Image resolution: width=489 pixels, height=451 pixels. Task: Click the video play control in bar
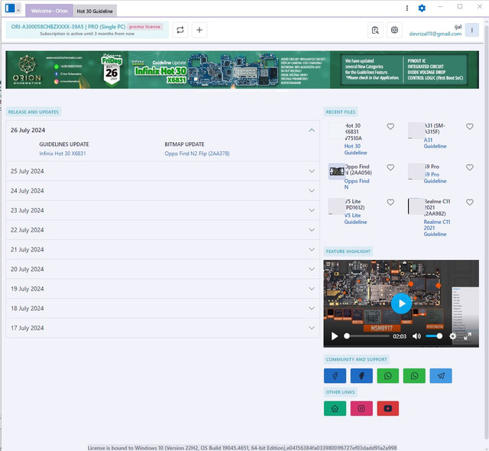click(335, 336)
